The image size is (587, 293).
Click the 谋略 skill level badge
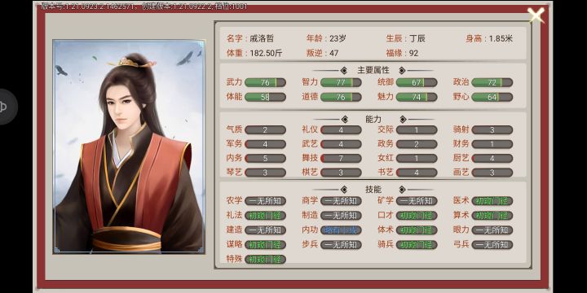click(x=266, y=245)
